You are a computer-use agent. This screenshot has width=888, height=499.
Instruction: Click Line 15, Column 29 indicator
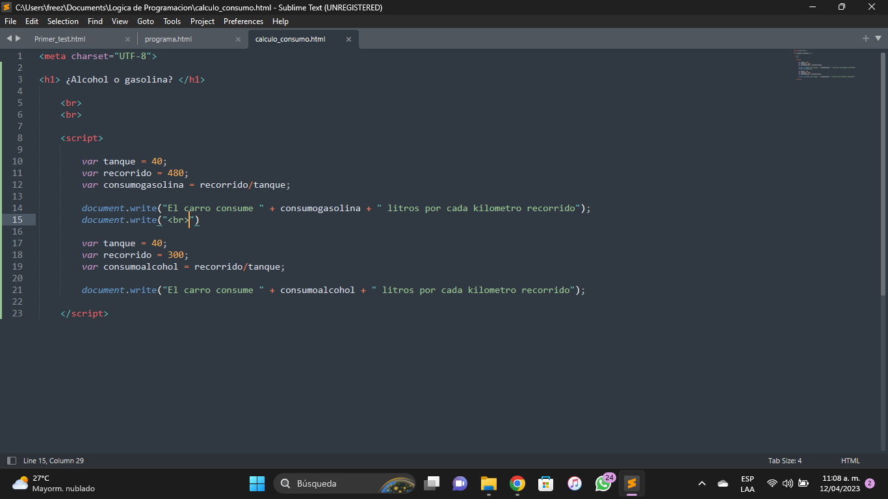pyautogui.click(x=53, y=461)
